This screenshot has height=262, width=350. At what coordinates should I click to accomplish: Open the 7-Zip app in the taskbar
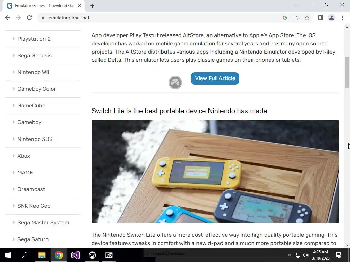click(109, 255)
